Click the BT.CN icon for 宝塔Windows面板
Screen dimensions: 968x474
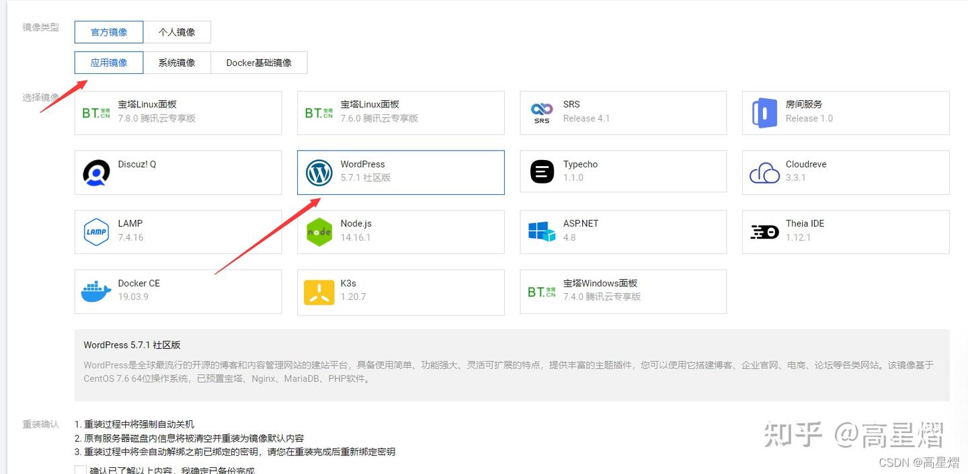[542, 292]
